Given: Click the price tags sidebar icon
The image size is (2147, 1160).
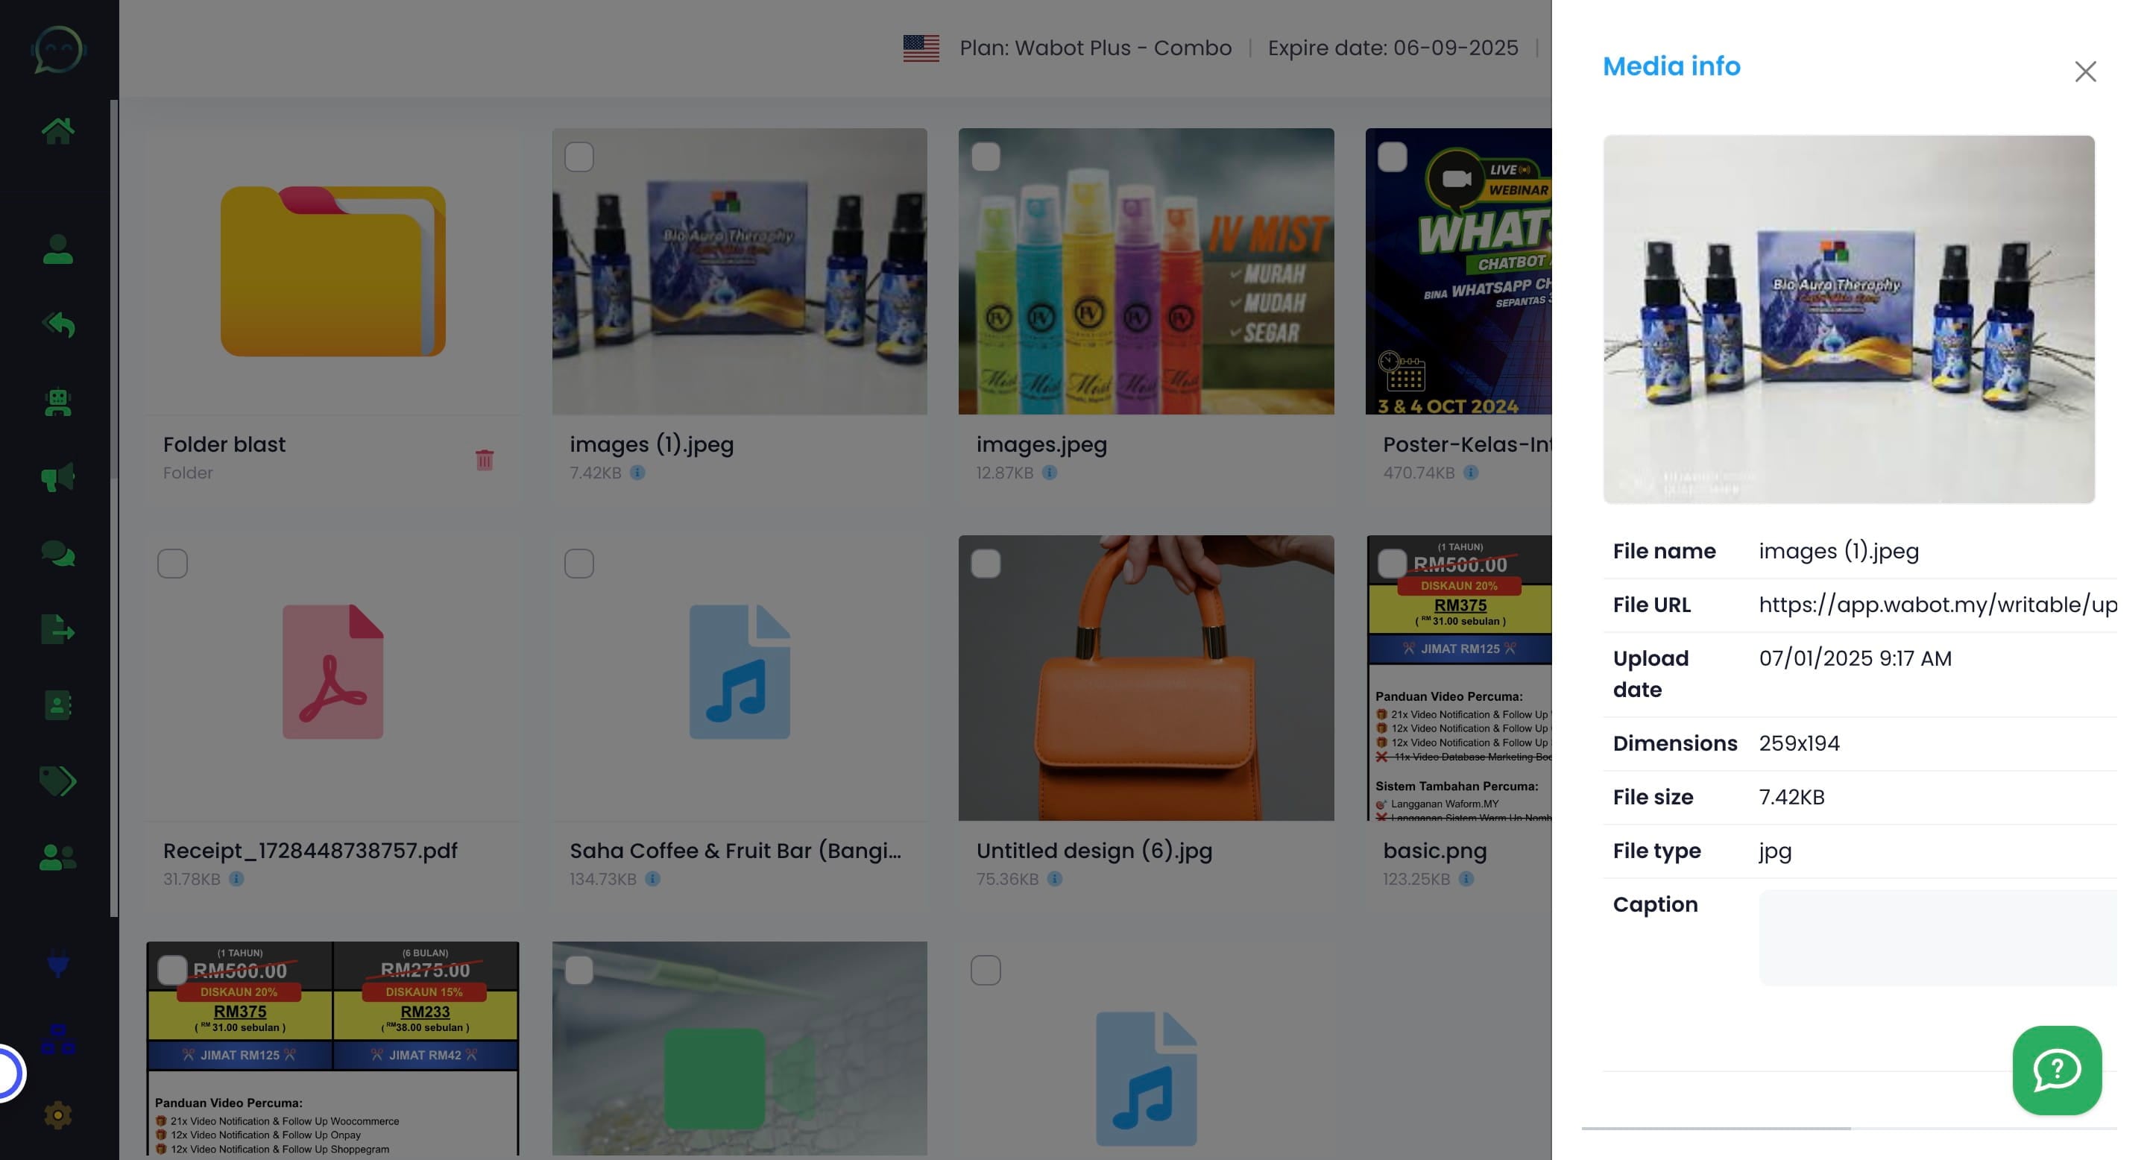Looking at the screenshot, I should point(57,781).
